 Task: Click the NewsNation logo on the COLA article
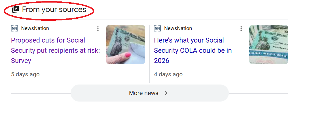coord(157,28)
